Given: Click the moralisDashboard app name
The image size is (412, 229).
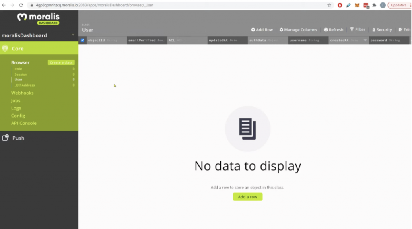Looking at the screenshot, I should (x=24, y=35).
